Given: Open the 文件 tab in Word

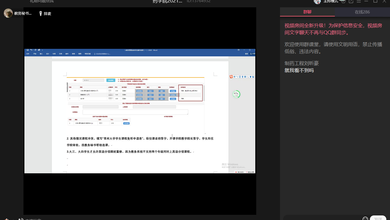Looking at the screenshot, I should coord(28,54).
